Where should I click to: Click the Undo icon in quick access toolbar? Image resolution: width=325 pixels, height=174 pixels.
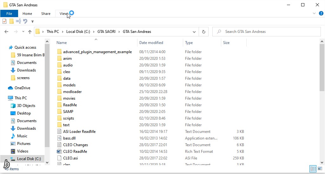[25, 21]
